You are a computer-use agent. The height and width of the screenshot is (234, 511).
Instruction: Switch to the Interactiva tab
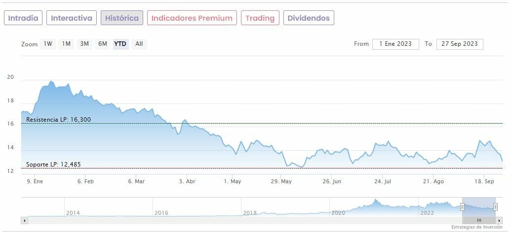tap(72, 18)
